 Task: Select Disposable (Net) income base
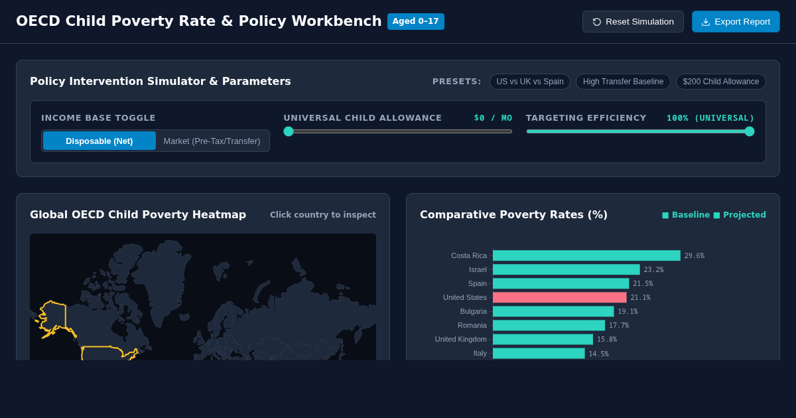point(99,141)
